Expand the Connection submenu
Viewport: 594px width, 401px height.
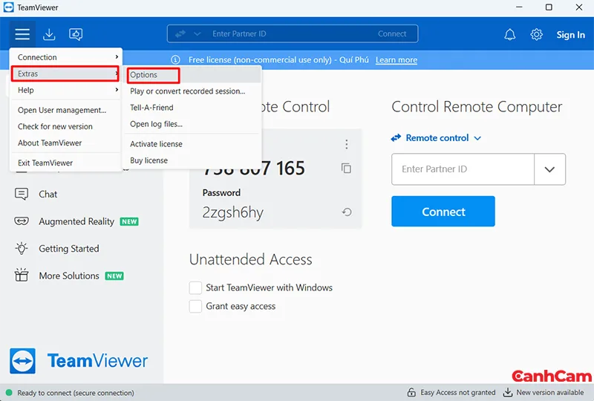coord(65,57)
